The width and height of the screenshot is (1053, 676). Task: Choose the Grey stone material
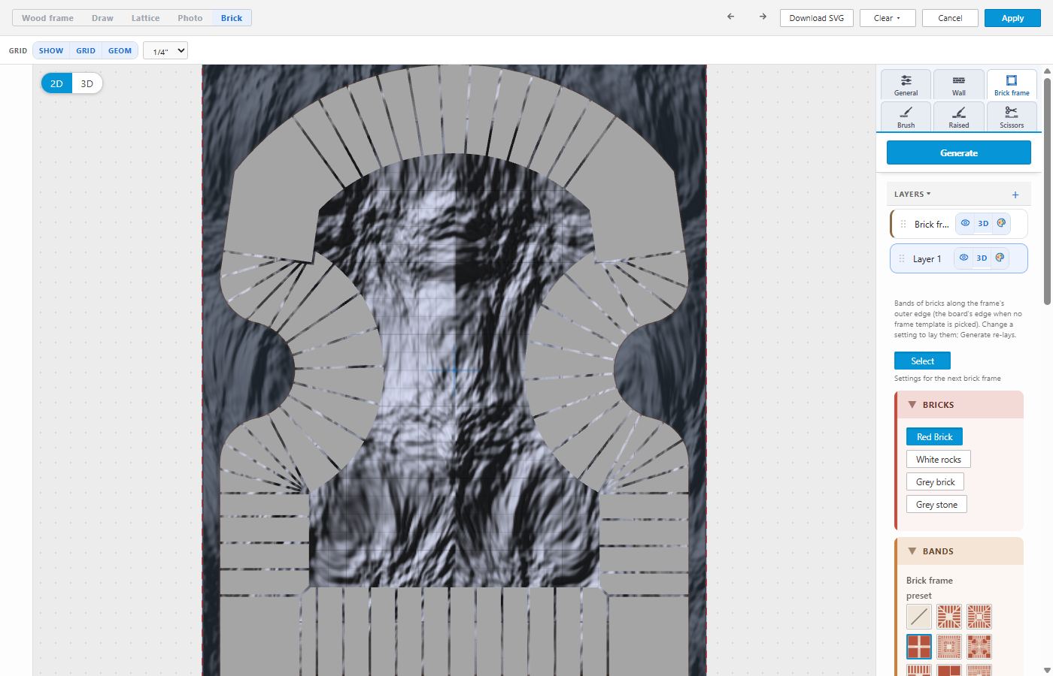[936, 504]
